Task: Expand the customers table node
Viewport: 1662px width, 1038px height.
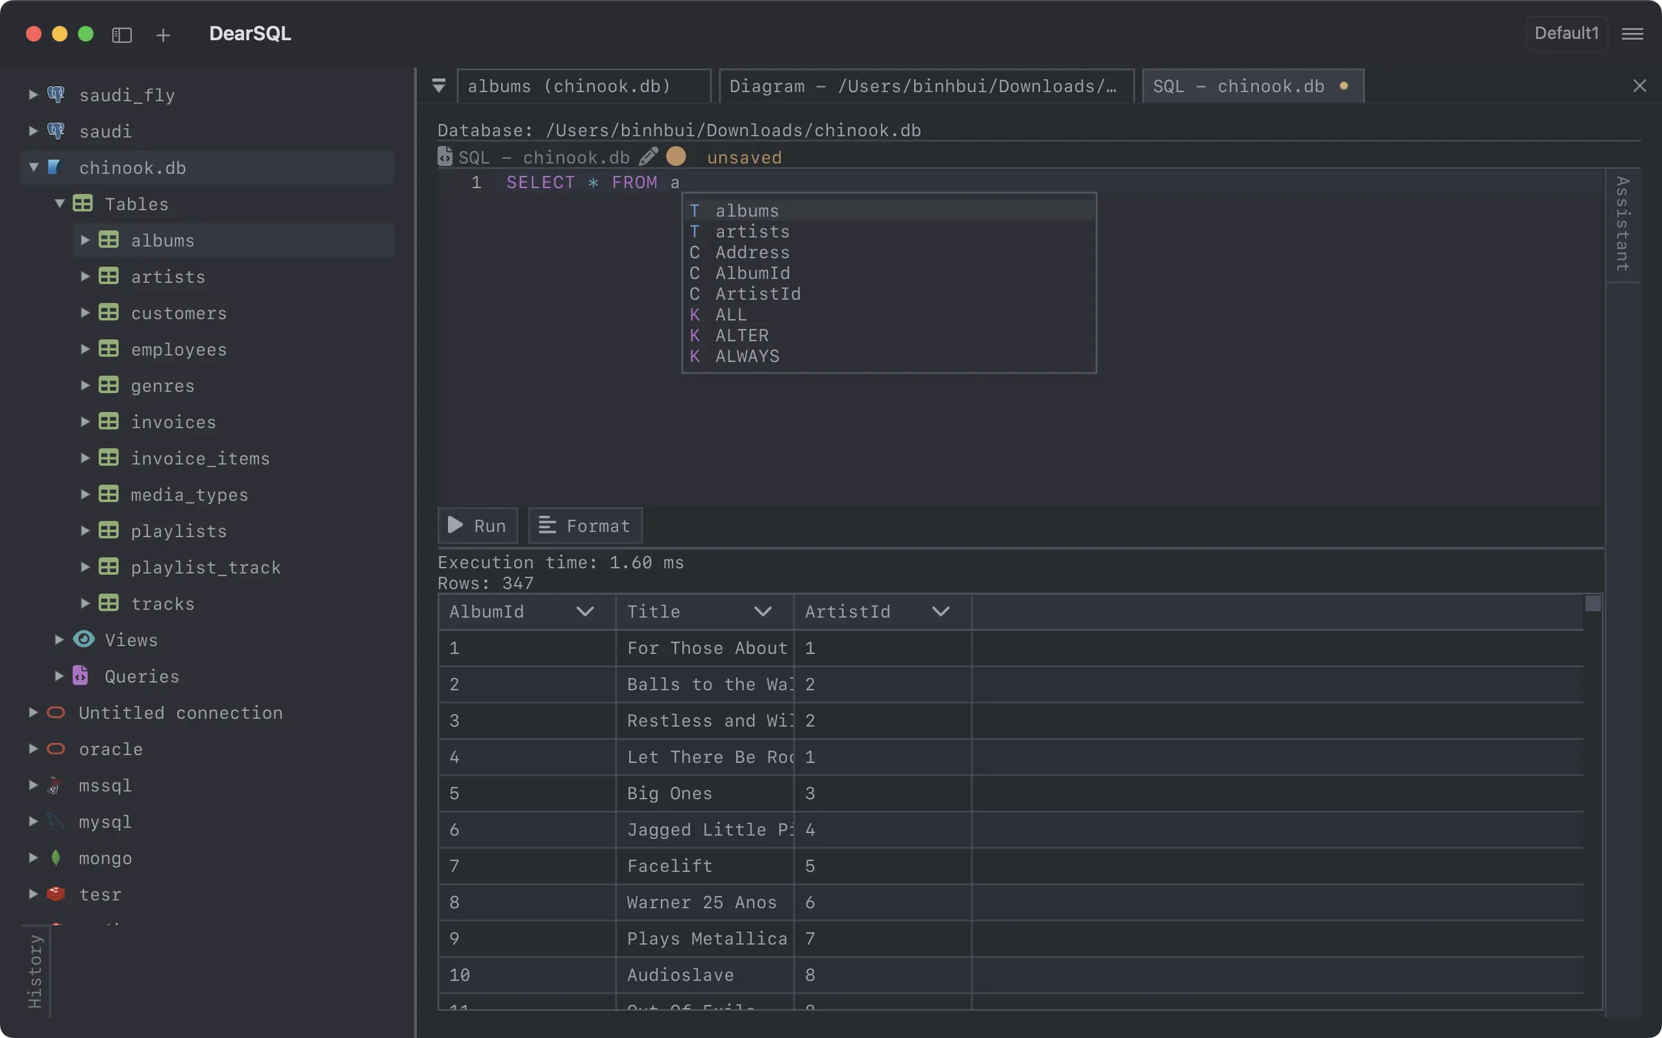Action: tap(85, 313)
